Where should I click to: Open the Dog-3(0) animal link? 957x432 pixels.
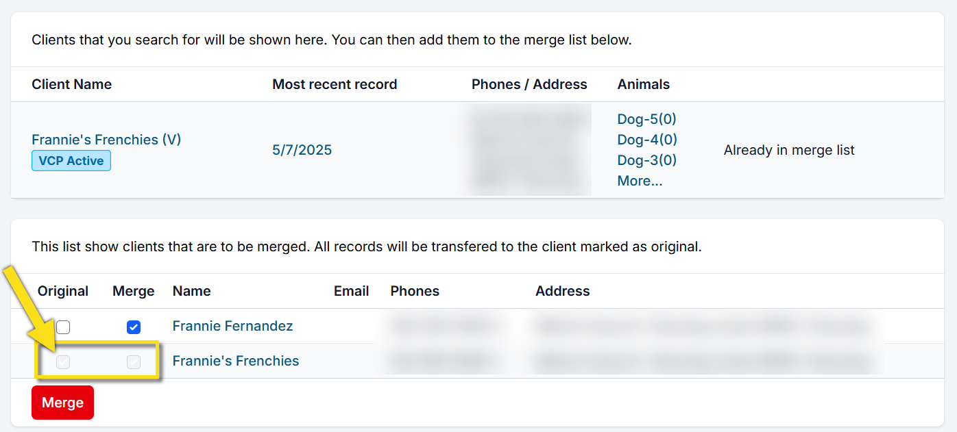pyautogui.click(x=646, y=160)
